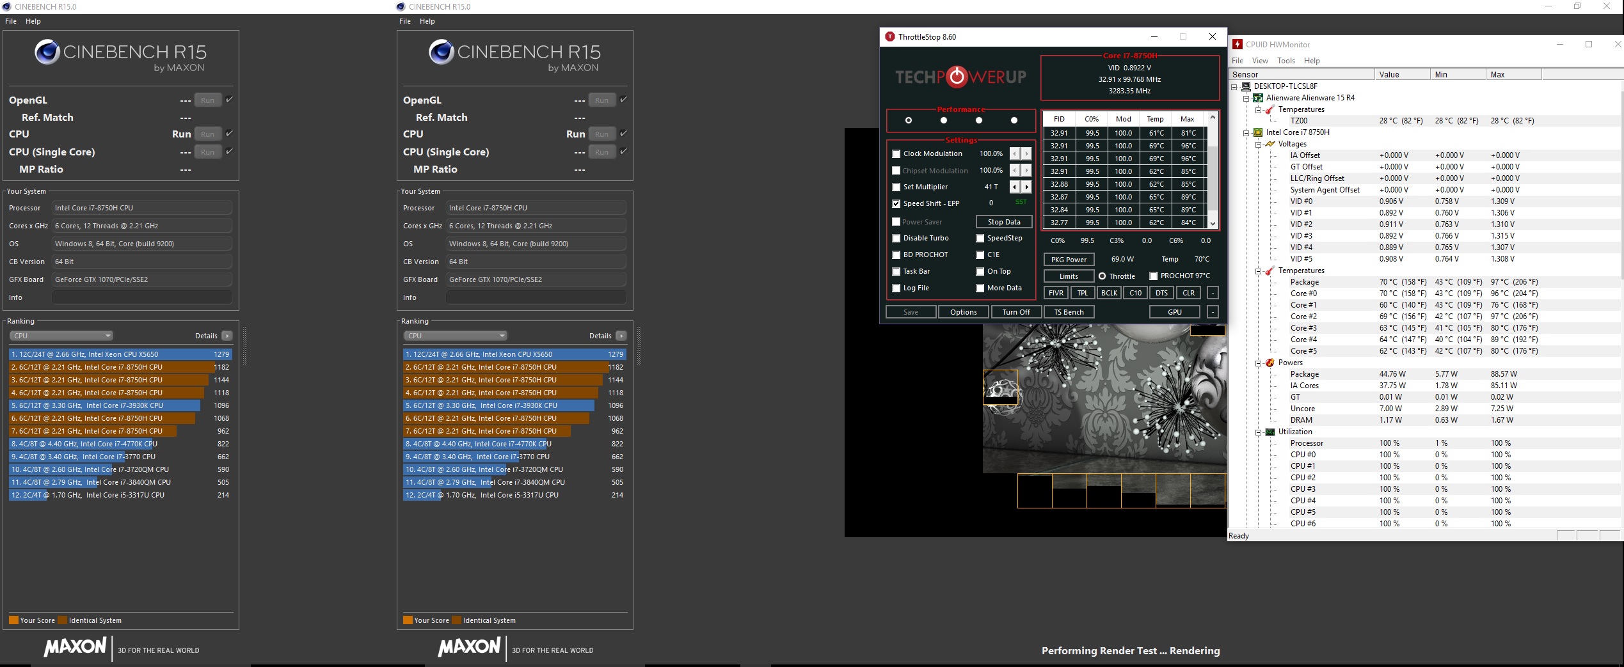Click the Limits button

pyautogui.click(x=1069, y=276)
